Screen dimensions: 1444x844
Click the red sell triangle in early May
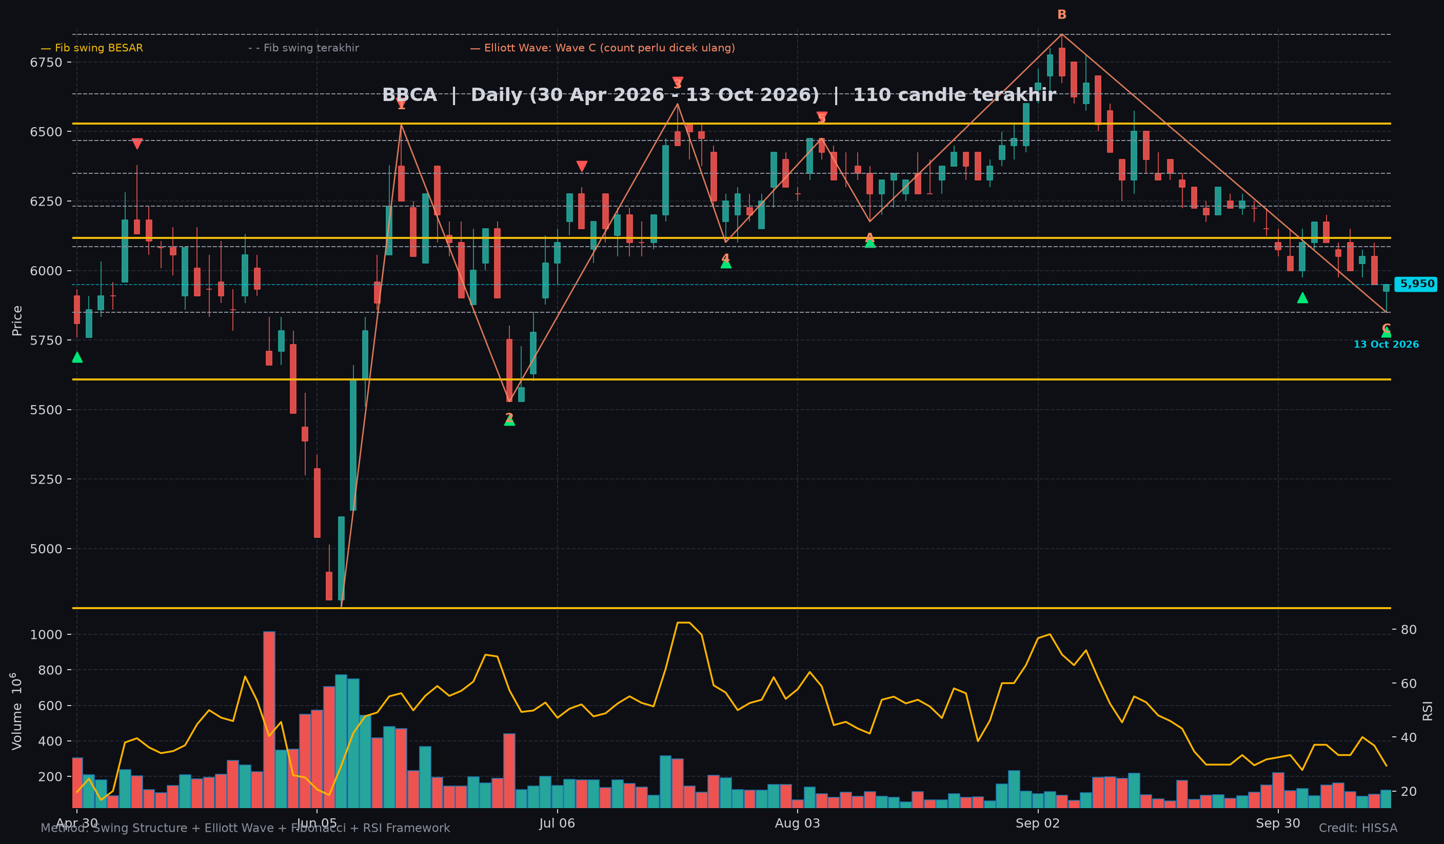coord(137,144)
